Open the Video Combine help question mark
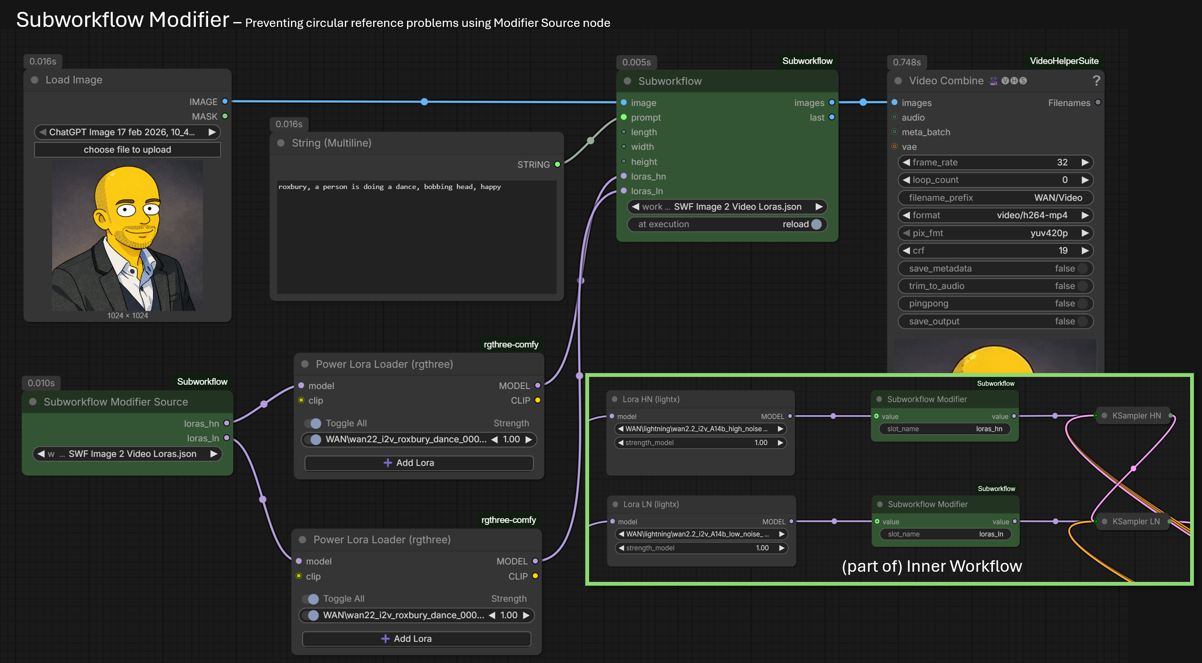The height and width of the screenshot is (663, 1202). tap(1096, 80)
